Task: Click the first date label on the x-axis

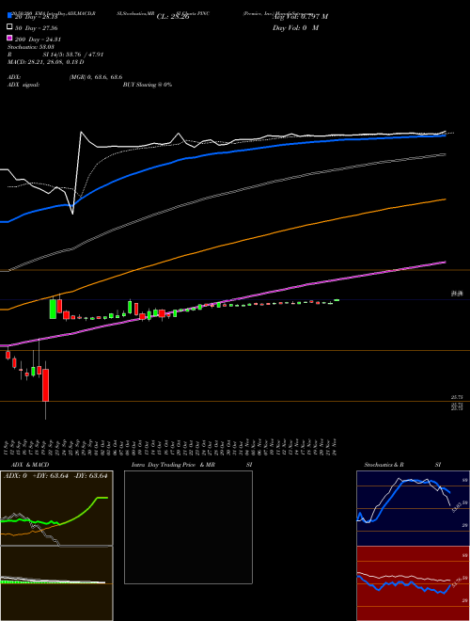Action: (7, 446)
